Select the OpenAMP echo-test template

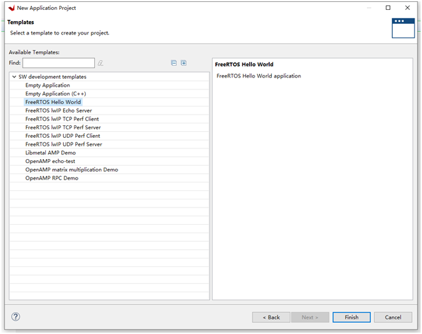pos(50,161)
